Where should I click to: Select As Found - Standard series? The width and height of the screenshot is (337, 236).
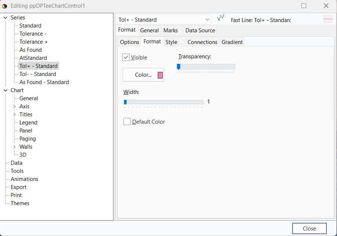click(x=44, y=82)
